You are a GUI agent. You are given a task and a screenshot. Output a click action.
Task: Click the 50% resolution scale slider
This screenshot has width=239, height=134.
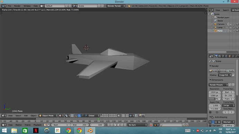[x=215, y=99]
